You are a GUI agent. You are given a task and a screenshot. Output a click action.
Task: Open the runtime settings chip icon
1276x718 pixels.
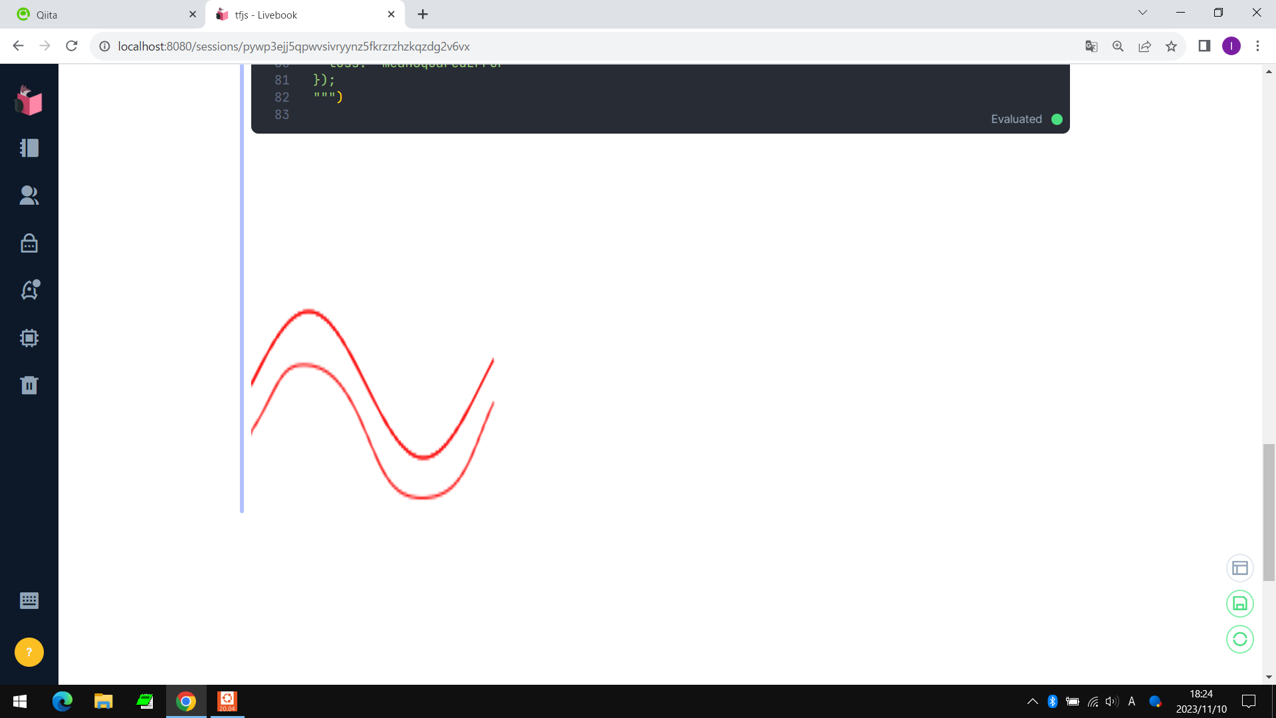[29, 338]
